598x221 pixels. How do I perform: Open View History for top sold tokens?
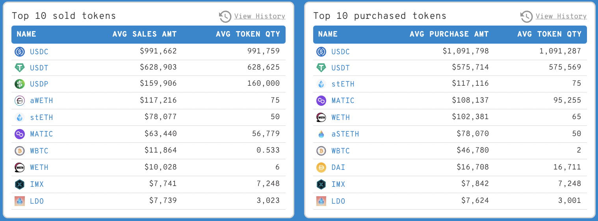tap(260, 16)
